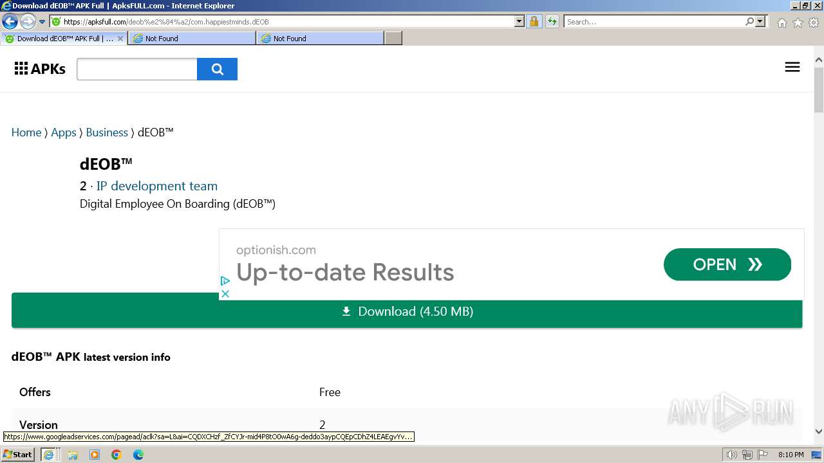Click the IE Search box

(654, 21)
